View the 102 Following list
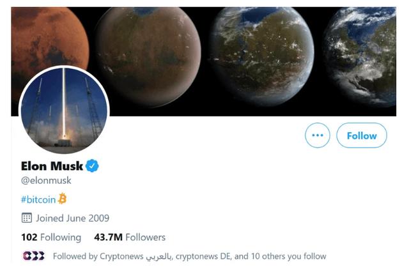This screenshot has height=274, width=409. pyautogui.click(x=51, y=238)
